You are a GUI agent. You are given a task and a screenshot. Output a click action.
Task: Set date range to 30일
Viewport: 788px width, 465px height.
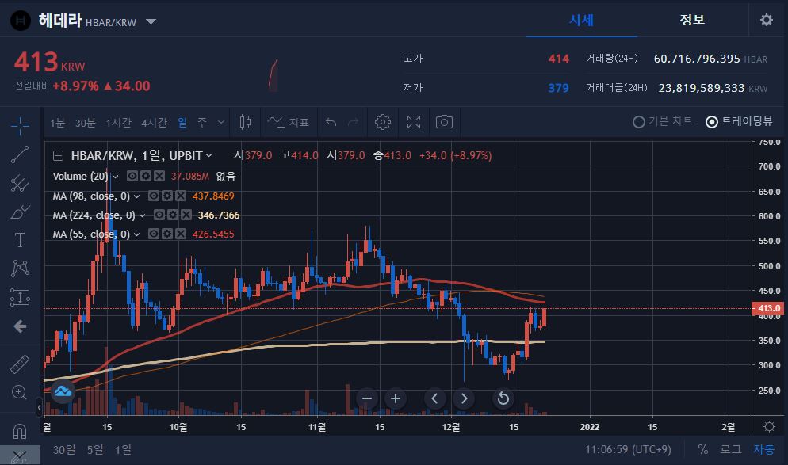[x=64, y=449]
